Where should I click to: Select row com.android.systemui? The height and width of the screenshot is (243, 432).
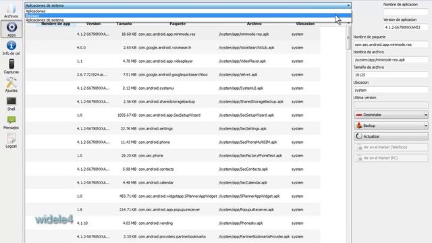tap(173, 88)
